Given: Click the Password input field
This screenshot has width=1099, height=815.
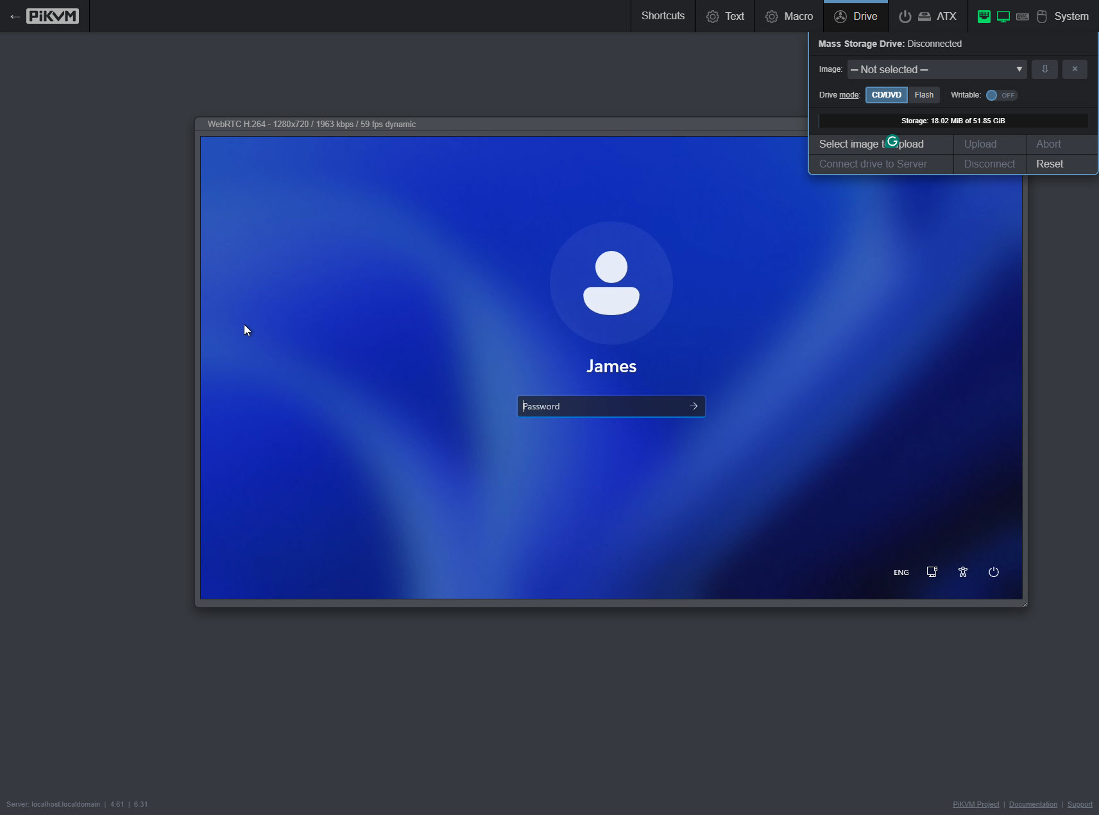Looking at the screenshot, I should click(600, 406).
